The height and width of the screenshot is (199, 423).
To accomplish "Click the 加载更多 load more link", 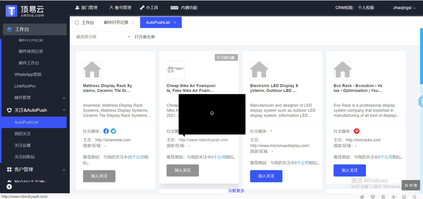I will point(236,190).
